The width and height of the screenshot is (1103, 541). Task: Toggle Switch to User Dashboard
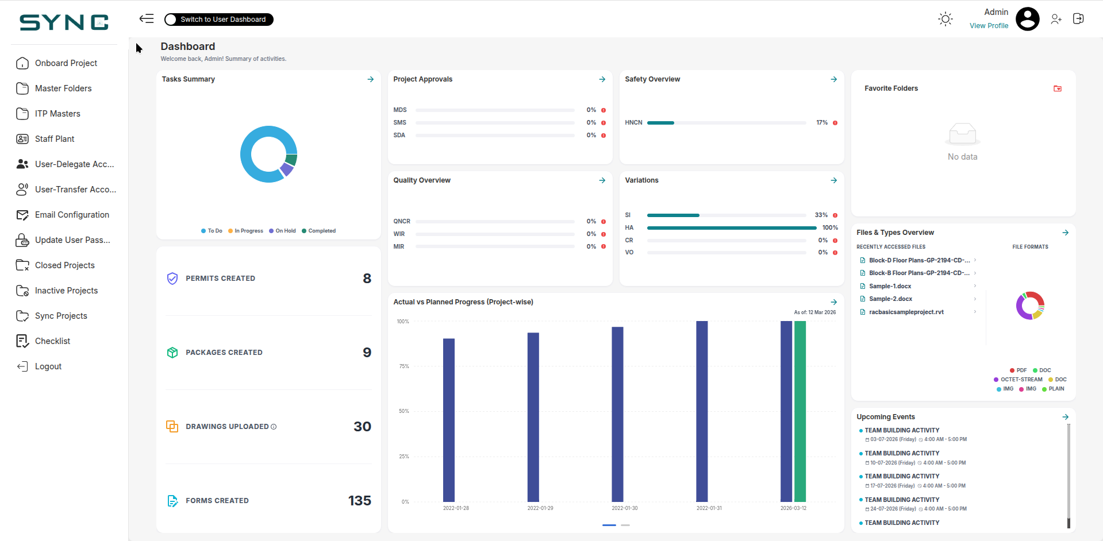(218, 20)
